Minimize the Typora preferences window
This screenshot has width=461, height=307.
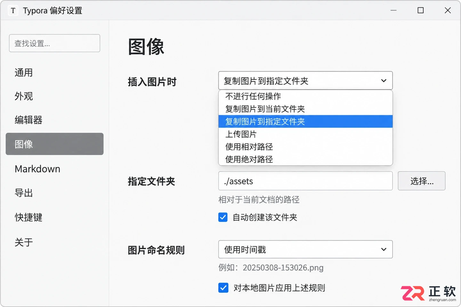pyautogui.click(x=393, y=11)
